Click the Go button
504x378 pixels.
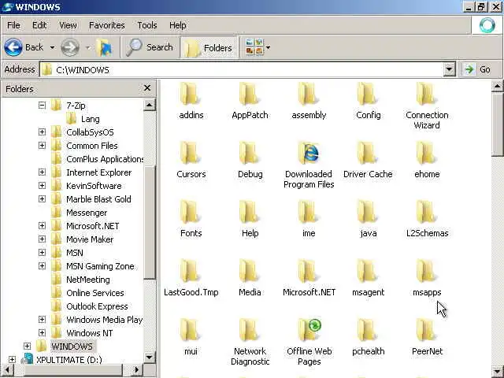point(478,69)
